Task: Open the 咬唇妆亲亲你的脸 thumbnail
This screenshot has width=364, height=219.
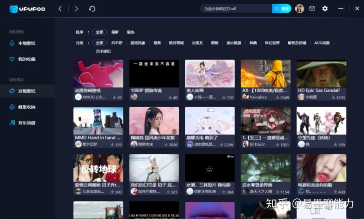Action: point(322,168)
